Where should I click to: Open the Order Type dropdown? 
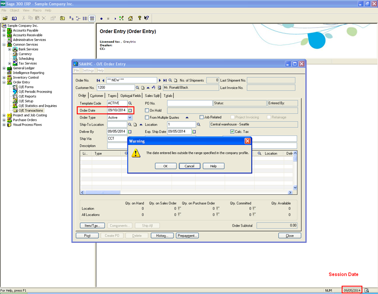[130, 117]
